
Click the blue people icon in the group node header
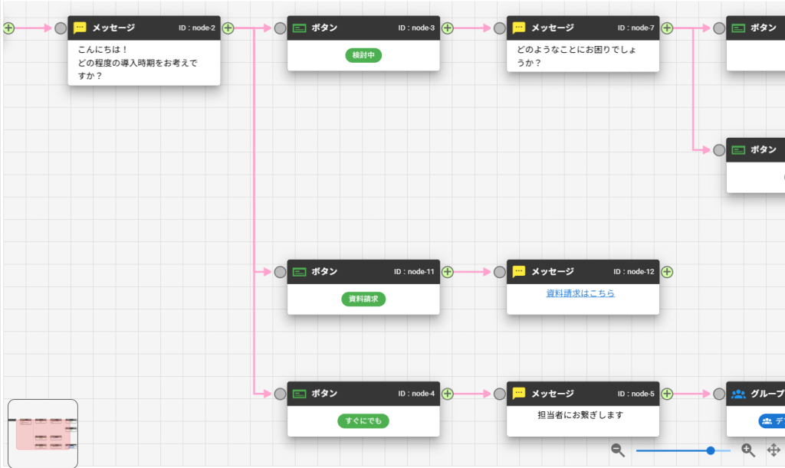(x=738, y=394)
